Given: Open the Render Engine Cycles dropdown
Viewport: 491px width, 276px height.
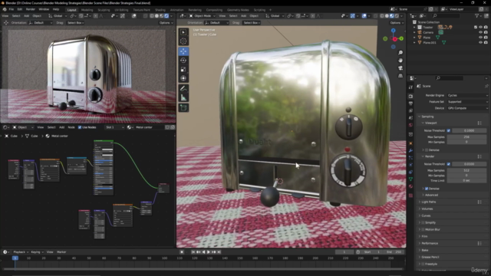Looking at the screenshot, I should pos(467,95).
